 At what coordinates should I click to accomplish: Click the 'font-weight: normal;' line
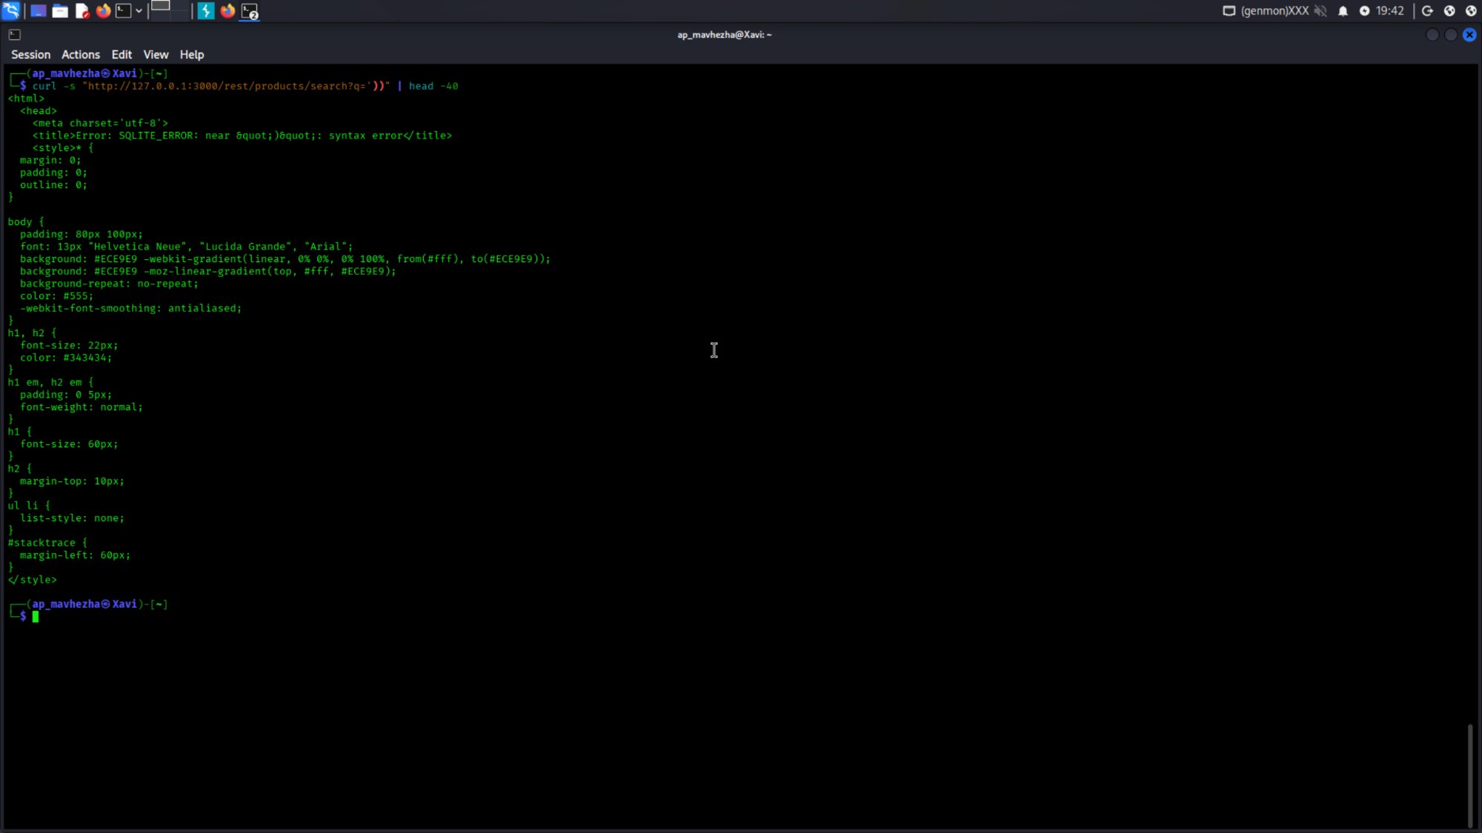pos(82,407)
